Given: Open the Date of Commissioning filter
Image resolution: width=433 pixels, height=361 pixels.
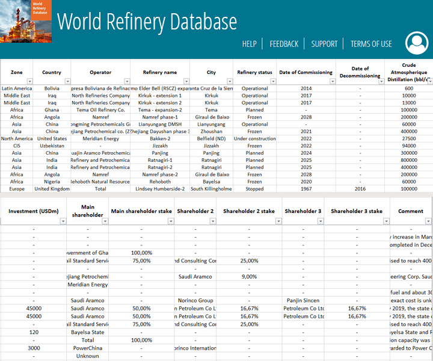Looking at the screenshot, I should (331, 81).
